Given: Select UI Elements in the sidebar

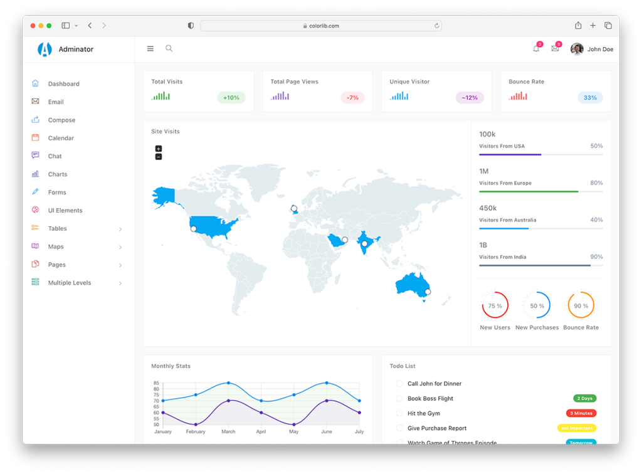Looking at the screenshot, I should (65, 211).
